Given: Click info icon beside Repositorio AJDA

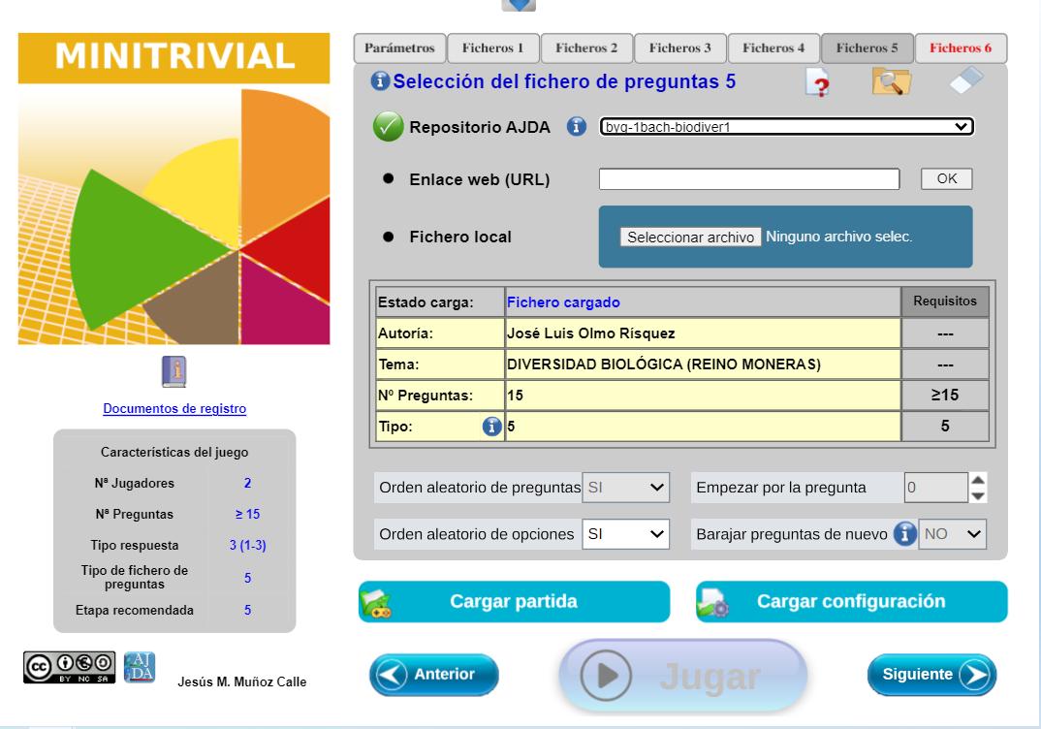Looking at the screenshot, I should click(577, 126).
